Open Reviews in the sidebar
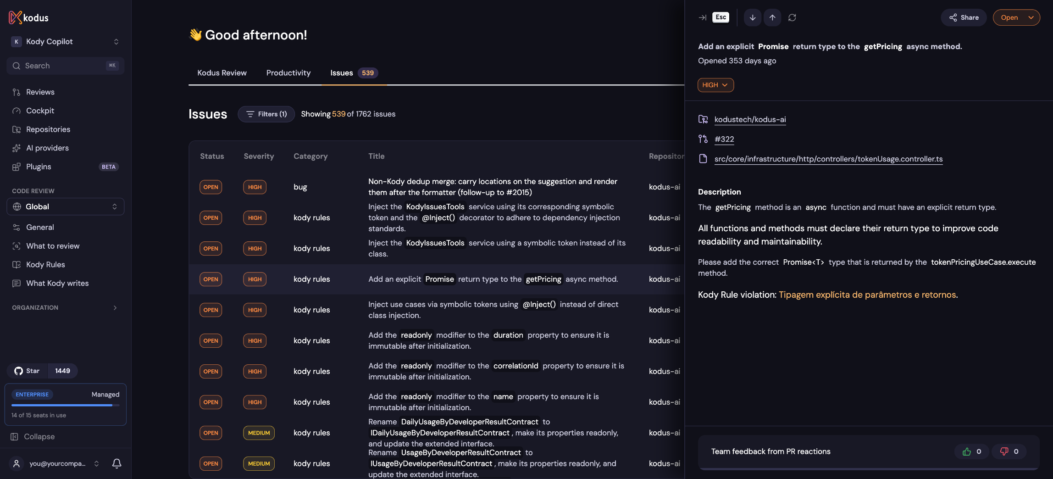The width and height of the screenshot is (1053, 479). [40, 92]
